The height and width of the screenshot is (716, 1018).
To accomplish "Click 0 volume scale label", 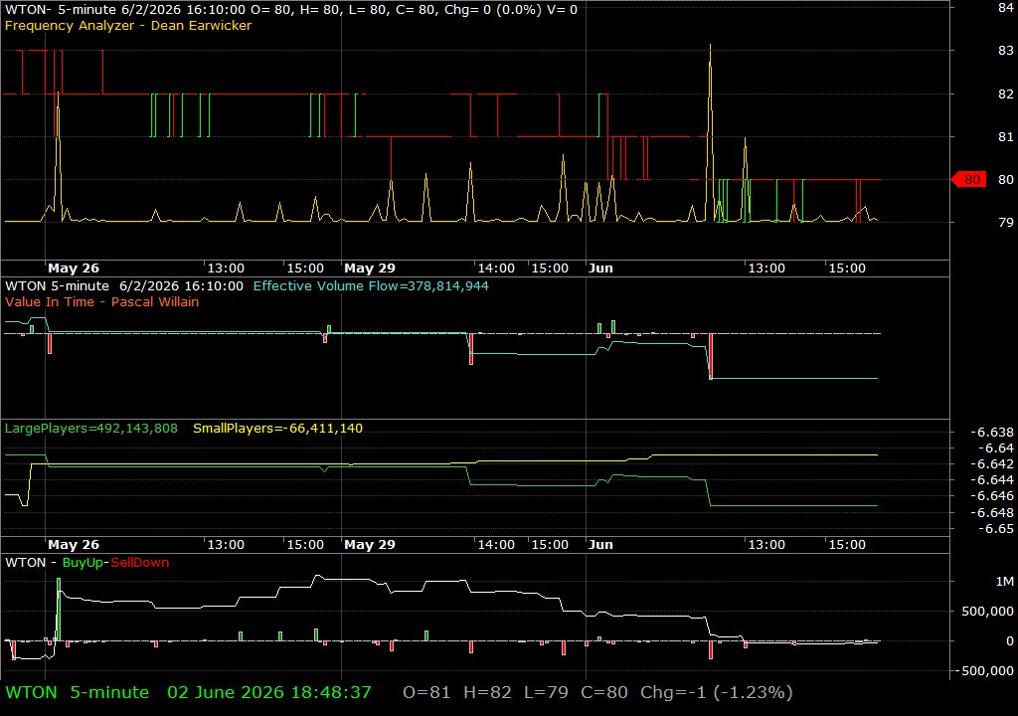I will point(1010,641).
